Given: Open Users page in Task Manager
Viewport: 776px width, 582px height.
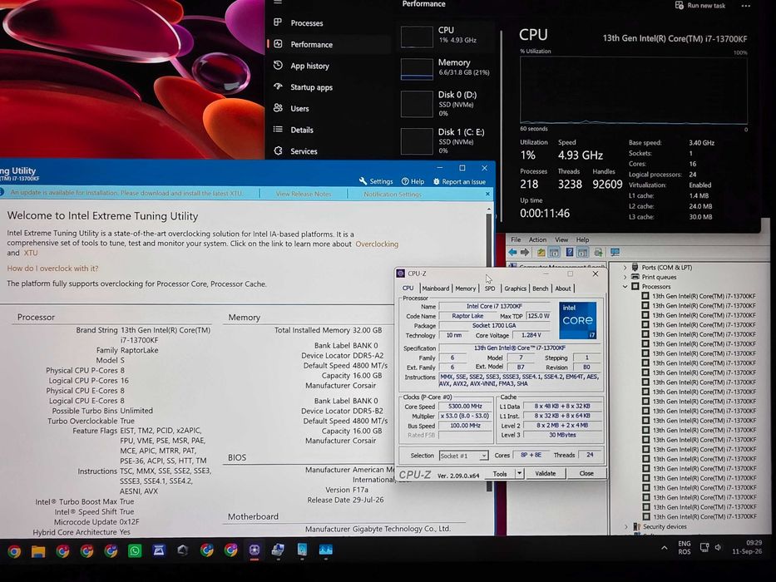Looking at the screenshot, I should point(299,108).
